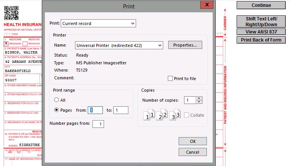
Task: Increase number of copies with up arrow
Action: [x=199, y=98]
